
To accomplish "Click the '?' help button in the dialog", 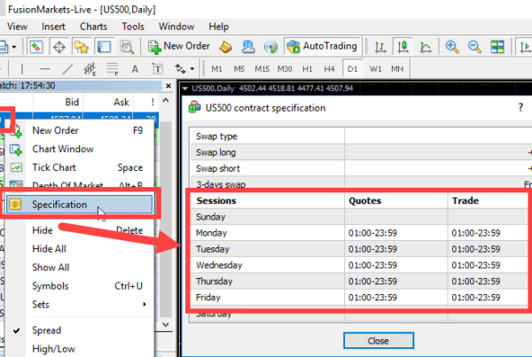I will coord(520,108).
